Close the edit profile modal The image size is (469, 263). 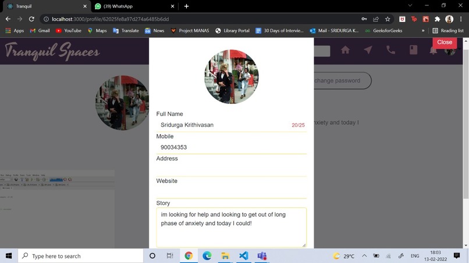tap(445, 42)
